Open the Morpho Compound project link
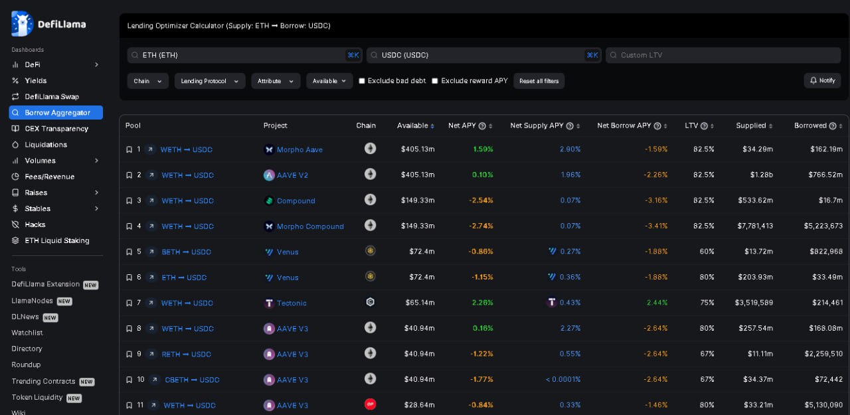 (x=310, y=226)
